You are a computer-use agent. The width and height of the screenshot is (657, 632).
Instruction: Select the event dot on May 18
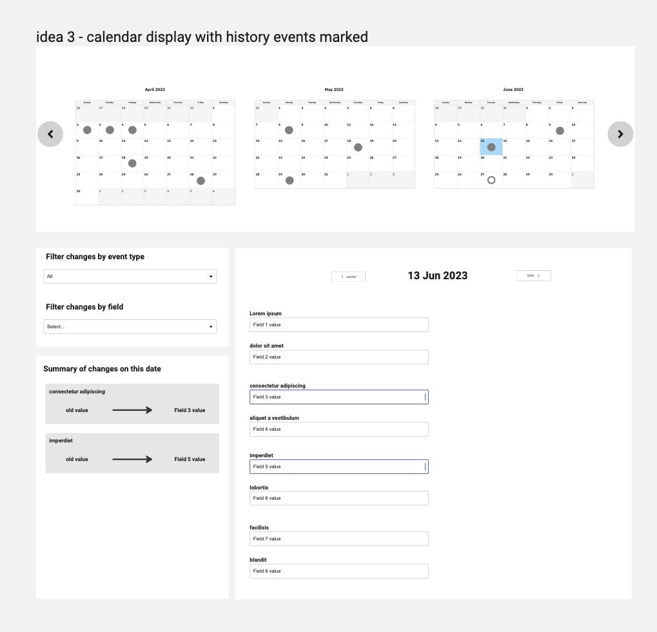coord(358,147)
